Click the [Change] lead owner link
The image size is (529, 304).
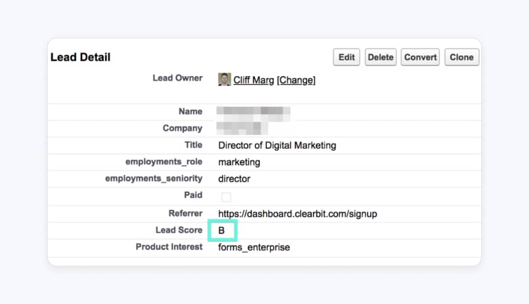(296, 80)
